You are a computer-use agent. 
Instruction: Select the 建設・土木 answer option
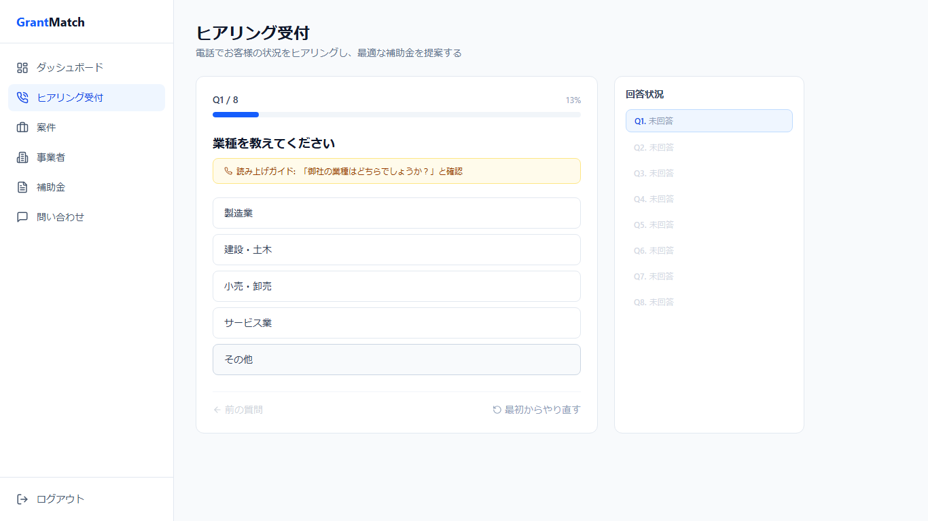[x=397, y=250]
